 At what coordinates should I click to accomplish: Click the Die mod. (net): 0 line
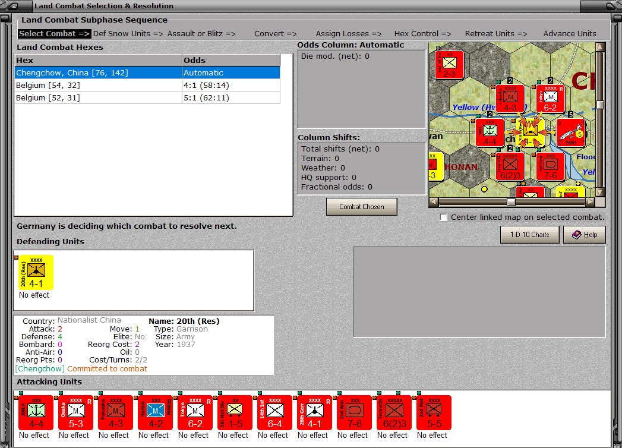point(335,56)
